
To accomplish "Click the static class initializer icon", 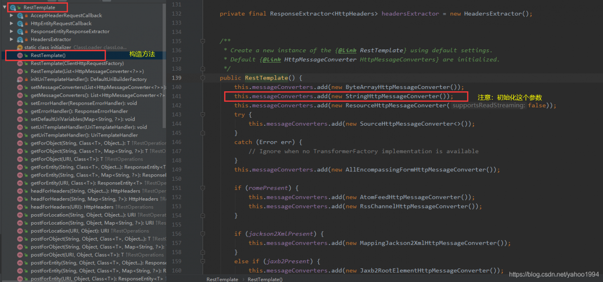I will [20, 48].
